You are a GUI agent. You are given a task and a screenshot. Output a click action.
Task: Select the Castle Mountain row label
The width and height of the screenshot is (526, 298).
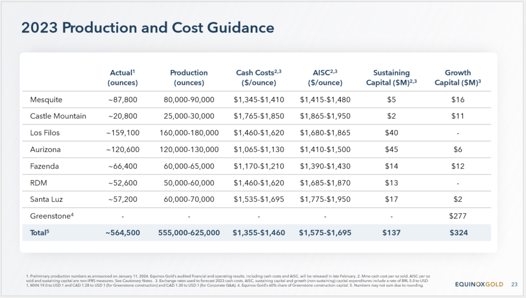coord(58,116)
